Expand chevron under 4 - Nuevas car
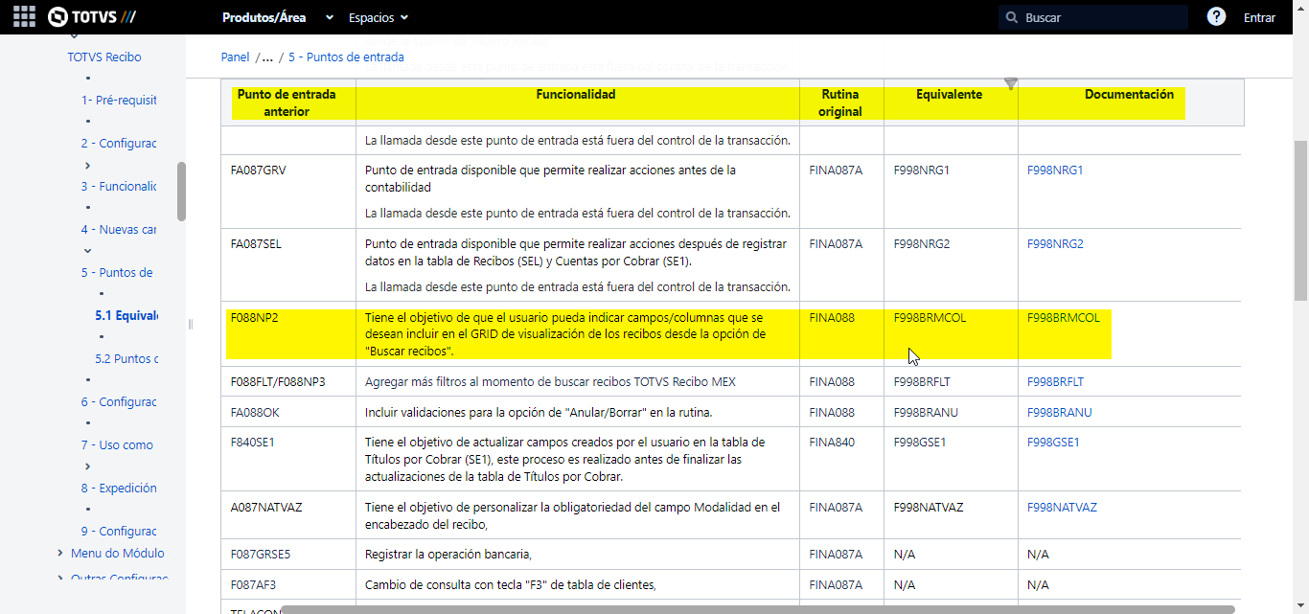 coord(88,251)
